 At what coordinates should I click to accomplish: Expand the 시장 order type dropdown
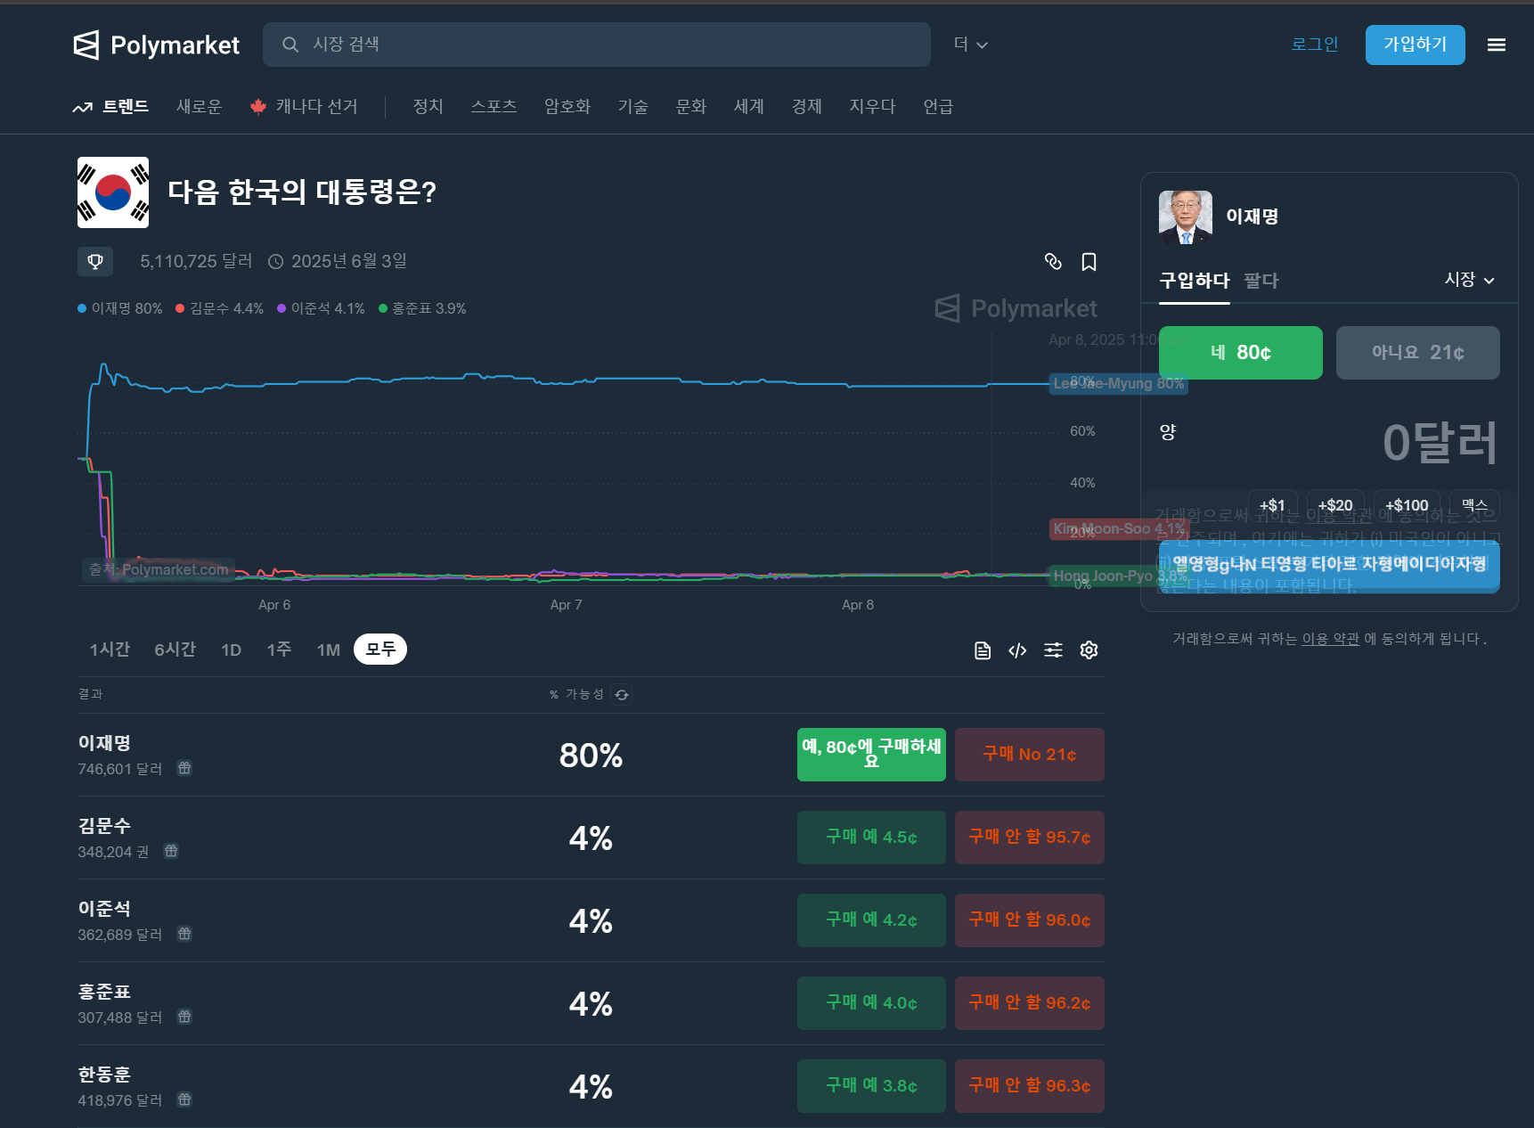tap(1469, 280)
